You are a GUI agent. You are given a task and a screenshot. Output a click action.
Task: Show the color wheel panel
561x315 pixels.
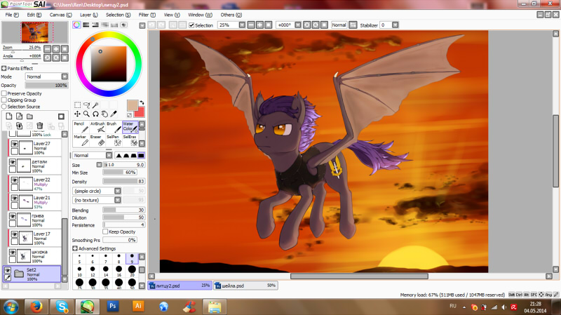(76, 25)
